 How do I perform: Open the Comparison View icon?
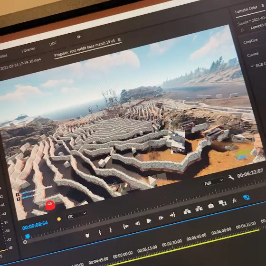pos(222,203)
